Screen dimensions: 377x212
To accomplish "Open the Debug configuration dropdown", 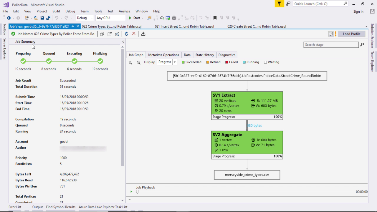I will point(92,18).
